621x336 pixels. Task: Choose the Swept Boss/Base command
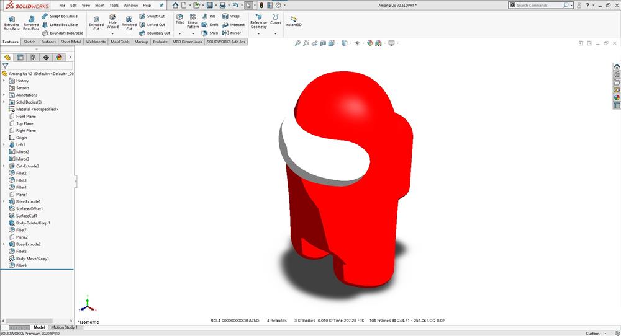[60, 16]
